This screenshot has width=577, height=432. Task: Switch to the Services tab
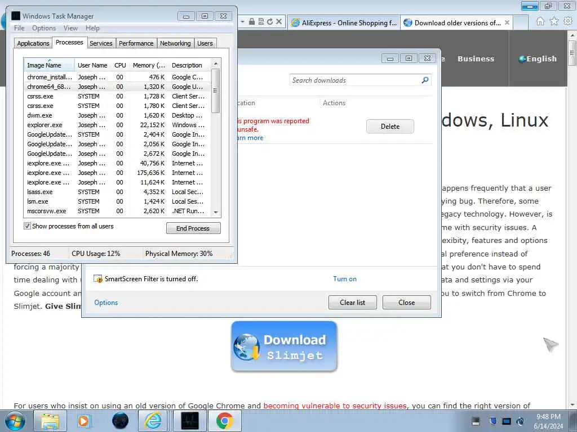point(101,43)
